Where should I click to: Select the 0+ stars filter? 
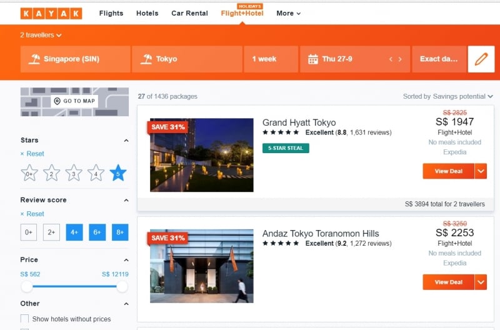click(29, 173)
